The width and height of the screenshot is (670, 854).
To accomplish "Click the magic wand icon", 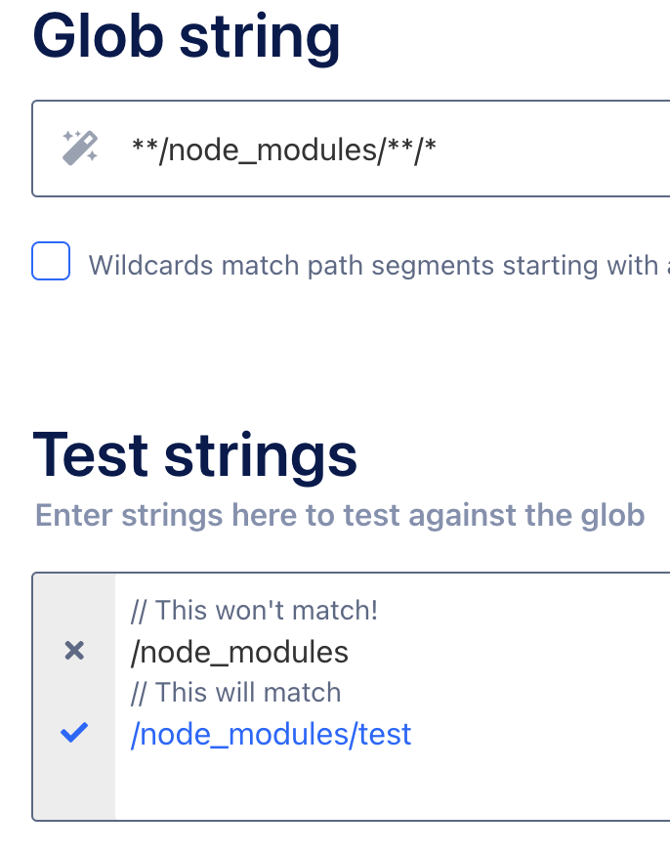I will point(79,149).
